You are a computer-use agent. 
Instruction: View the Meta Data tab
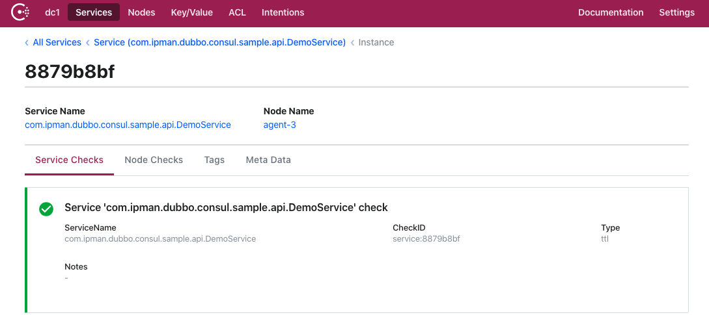click(268, 160)
